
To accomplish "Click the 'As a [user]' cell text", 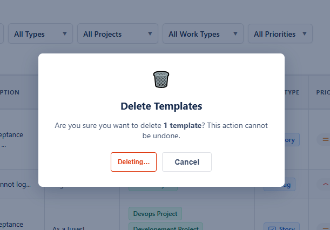I will point(69,228).
